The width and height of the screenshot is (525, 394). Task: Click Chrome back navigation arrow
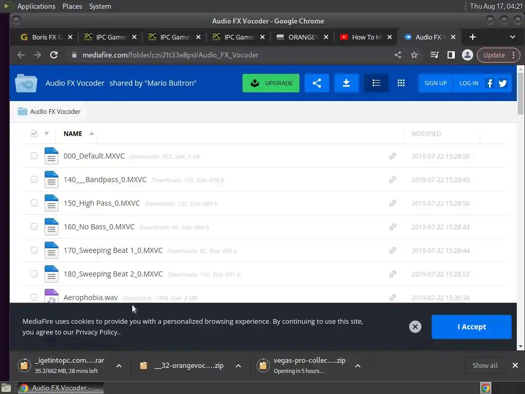[21, 55]
